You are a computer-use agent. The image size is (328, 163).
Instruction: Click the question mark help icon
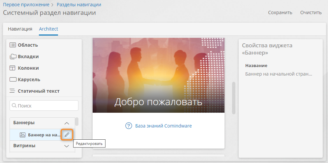point(129,126)
